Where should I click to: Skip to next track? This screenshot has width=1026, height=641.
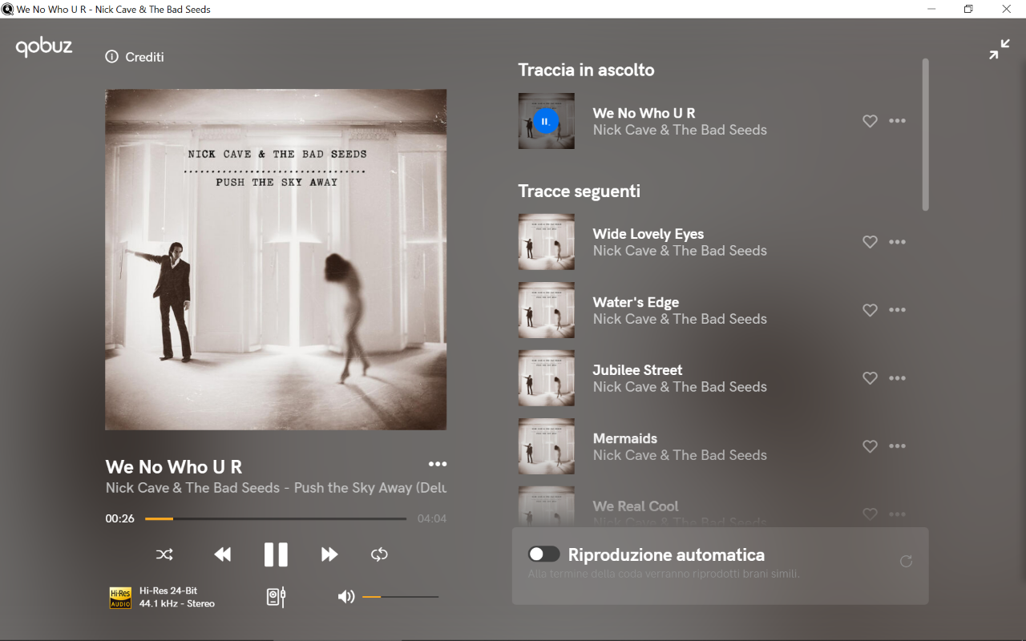coord(329,554)
